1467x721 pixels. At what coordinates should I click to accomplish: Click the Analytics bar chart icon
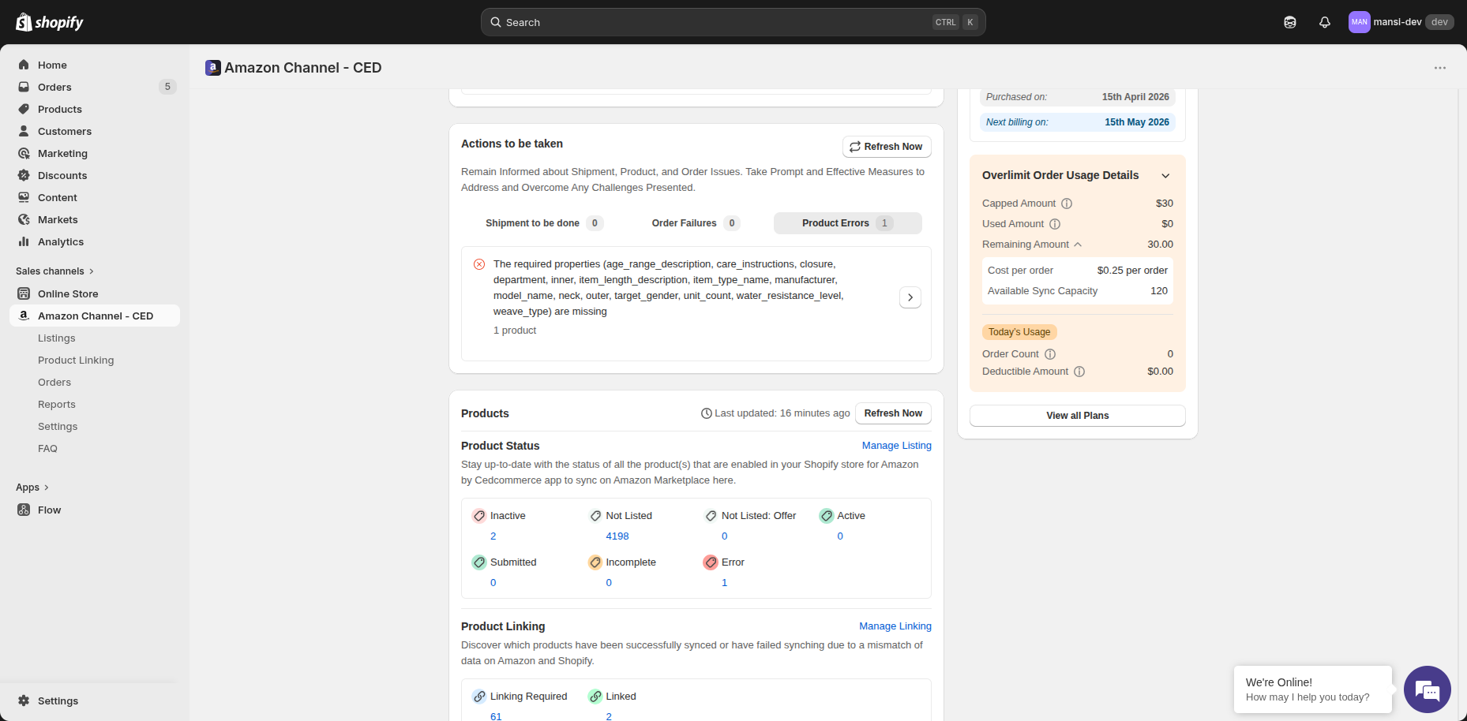coord(24,241)
